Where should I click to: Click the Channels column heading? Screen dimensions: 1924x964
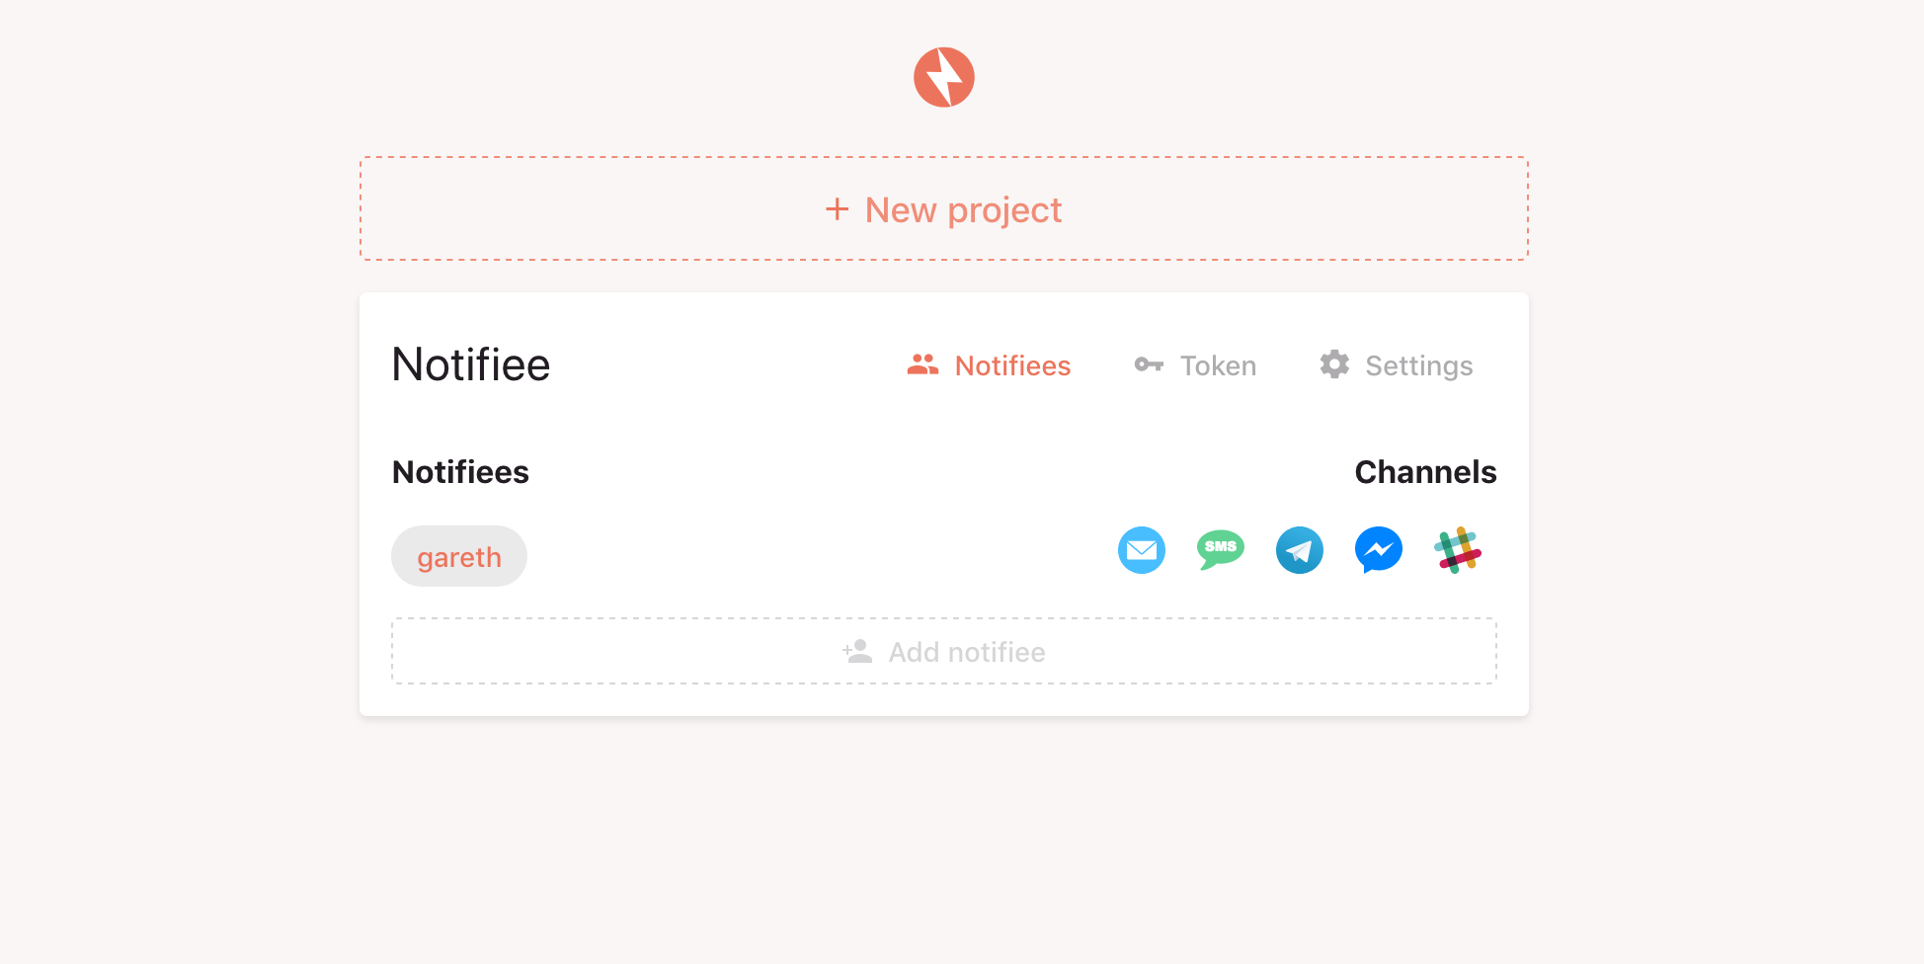tap(1425, 471)
